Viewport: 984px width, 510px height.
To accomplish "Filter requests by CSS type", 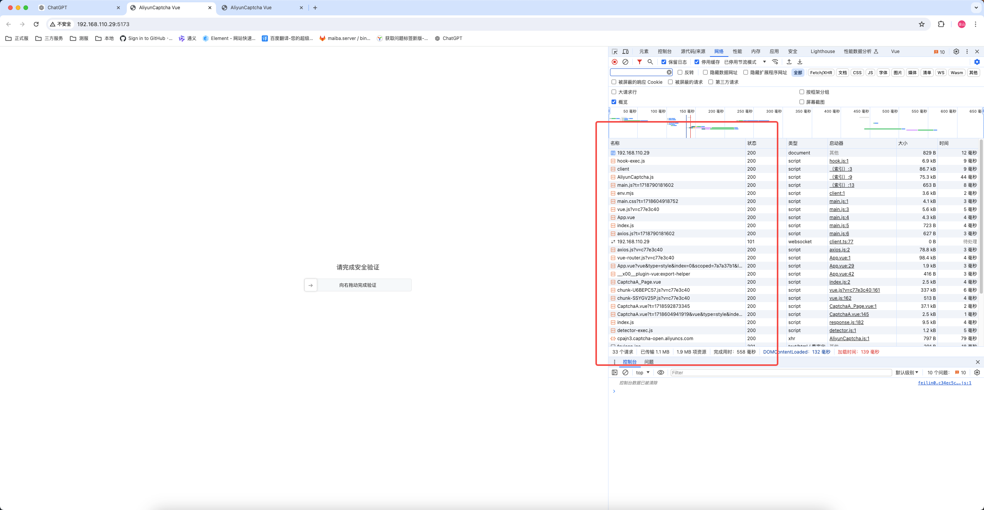I will (x=857, y=73).
